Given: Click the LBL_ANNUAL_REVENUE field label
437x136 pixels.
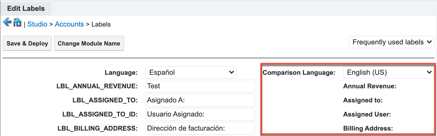Looking at the screenshot, I should click(97, 86).
